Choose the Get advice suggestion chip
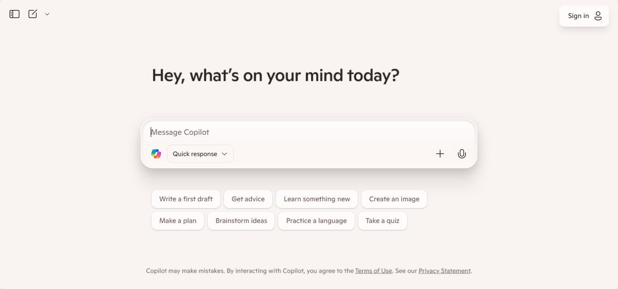 (x=248, y=199)
